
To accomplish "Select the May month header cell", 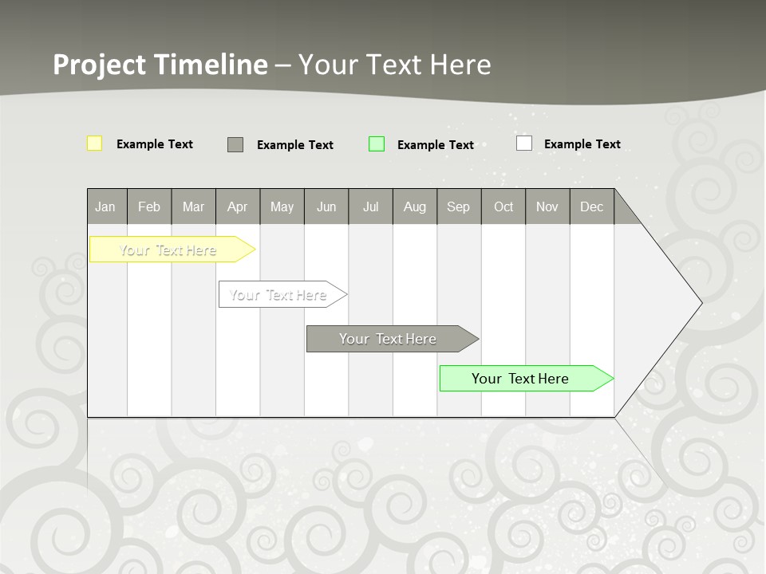I will (x=282, y=206).
